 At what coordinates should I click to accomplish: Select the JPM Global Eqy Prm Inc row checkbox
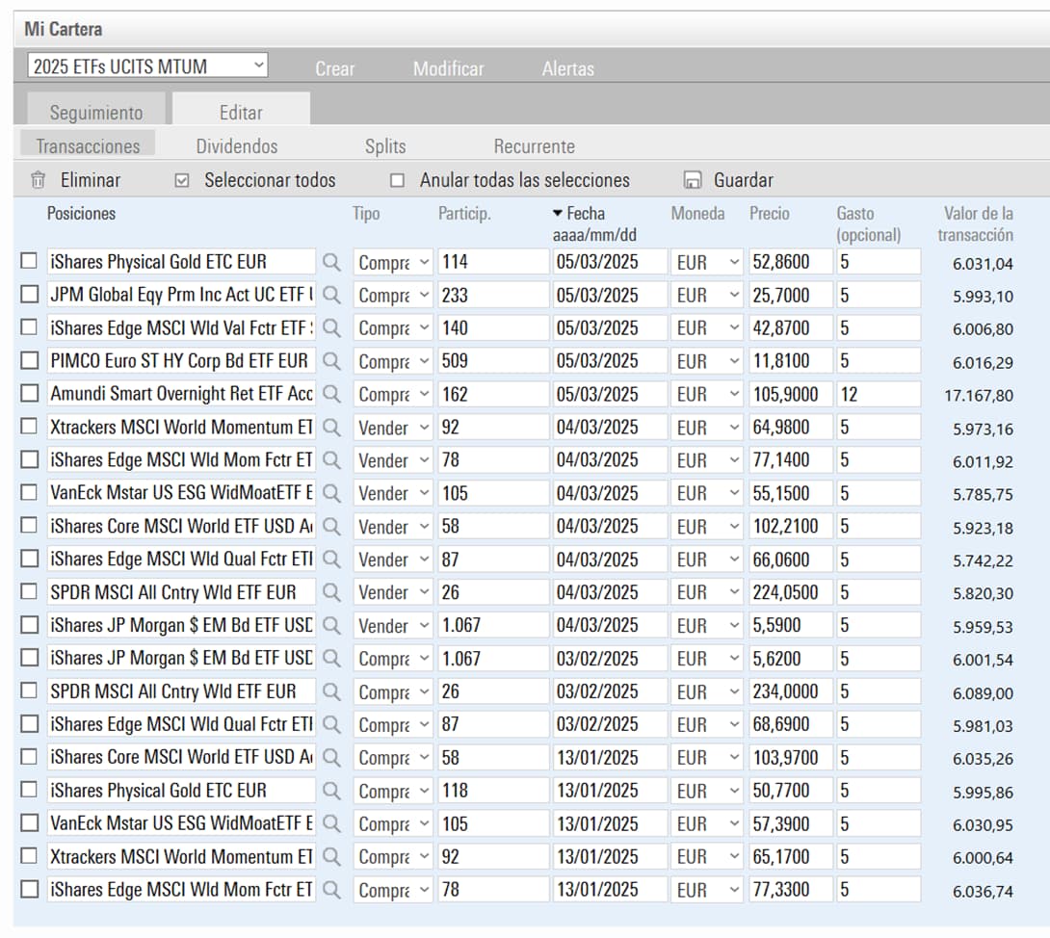[29, 294]
